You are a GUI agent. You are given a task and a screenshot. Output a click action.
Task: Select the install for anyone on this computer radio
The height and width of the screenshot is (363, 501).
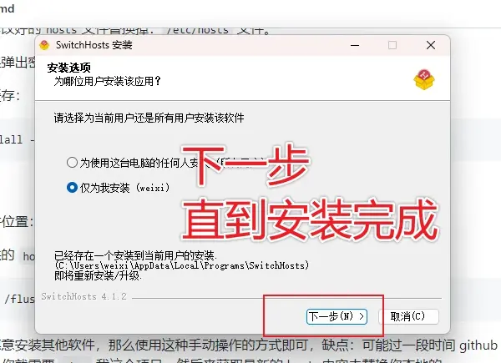point(72,163)
